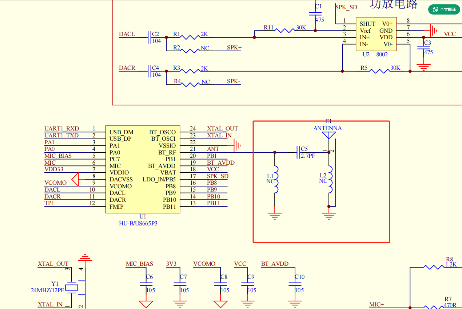Click the L1 inductor coil symbol
The height and width of the screenshot is (309, 462).
[x=276, y=180]
